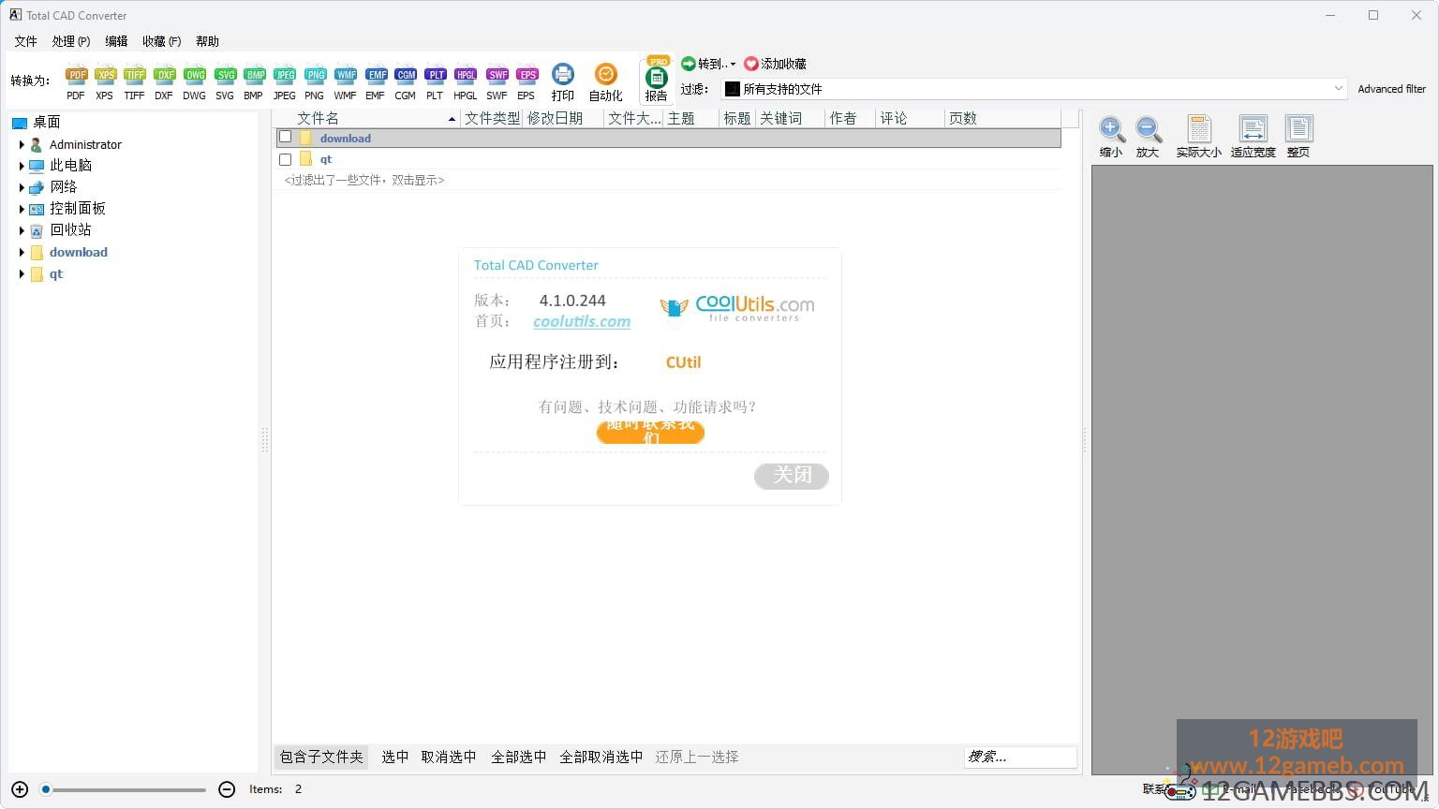Expand 控制面板 tree node

(x=22, y=209)
